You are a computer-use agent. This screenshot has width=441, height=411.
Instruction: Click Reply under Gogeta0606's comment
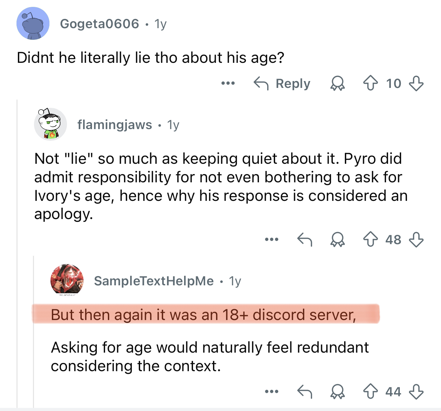pyautogui.click(x=282, y=83)
